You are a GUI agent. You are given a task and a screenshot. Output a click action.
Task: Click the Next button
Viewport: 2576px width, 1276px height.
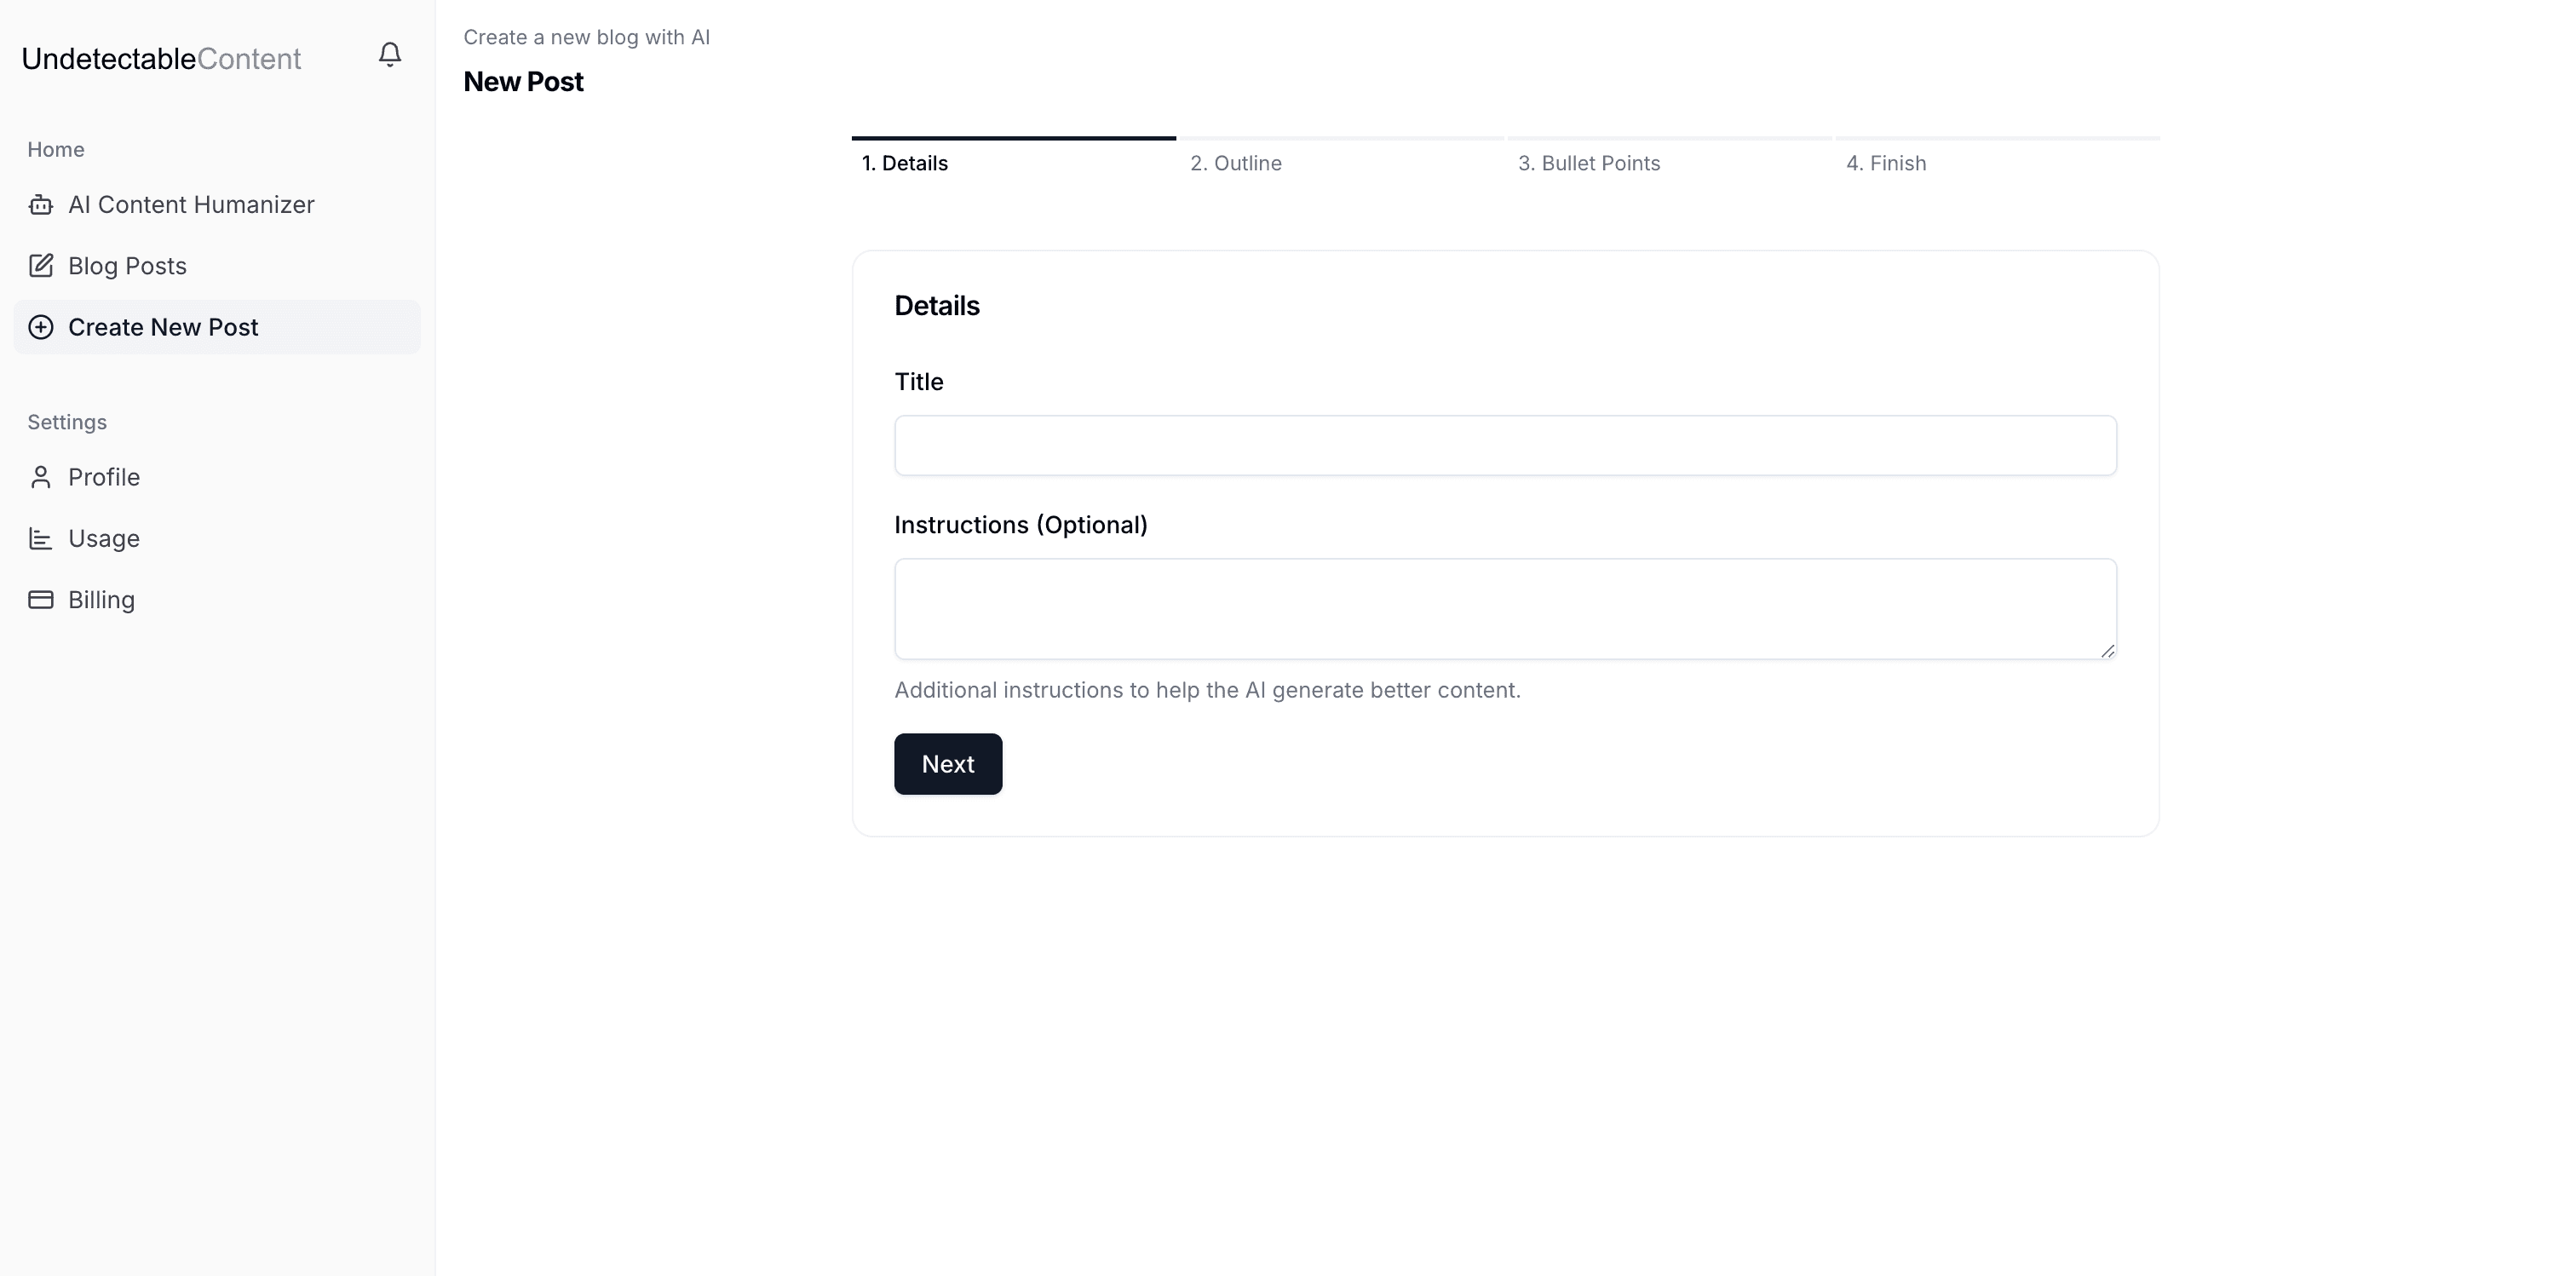coord(947,763)
